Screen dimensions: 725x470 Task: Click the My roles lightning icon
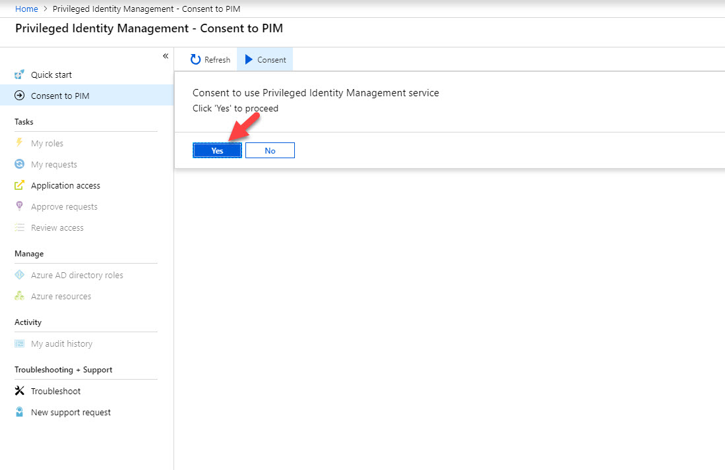[19, 142]
